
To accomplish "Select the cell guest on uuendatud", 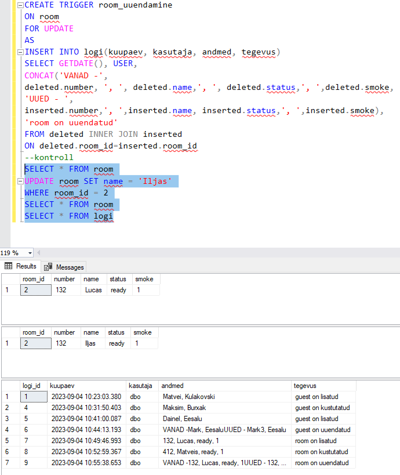I will tap(323, 430).
